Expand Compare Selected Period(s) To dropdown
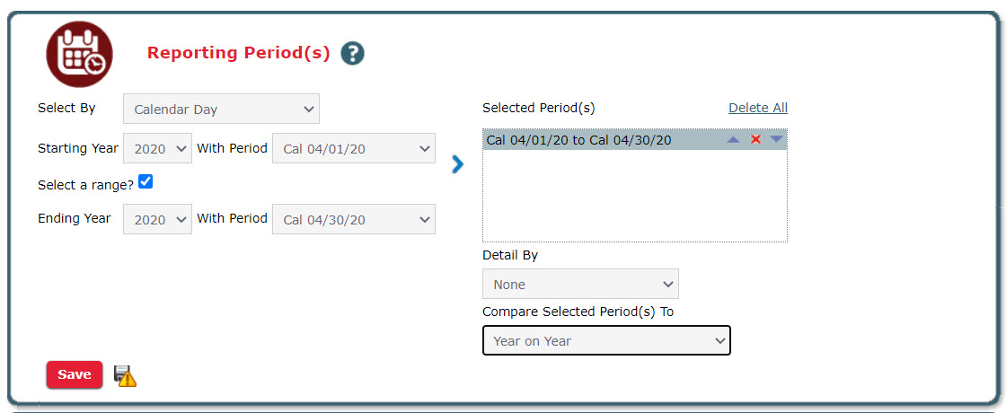Image resolution: width=1006 pixels, height=413 pixels. pos(606,341)
